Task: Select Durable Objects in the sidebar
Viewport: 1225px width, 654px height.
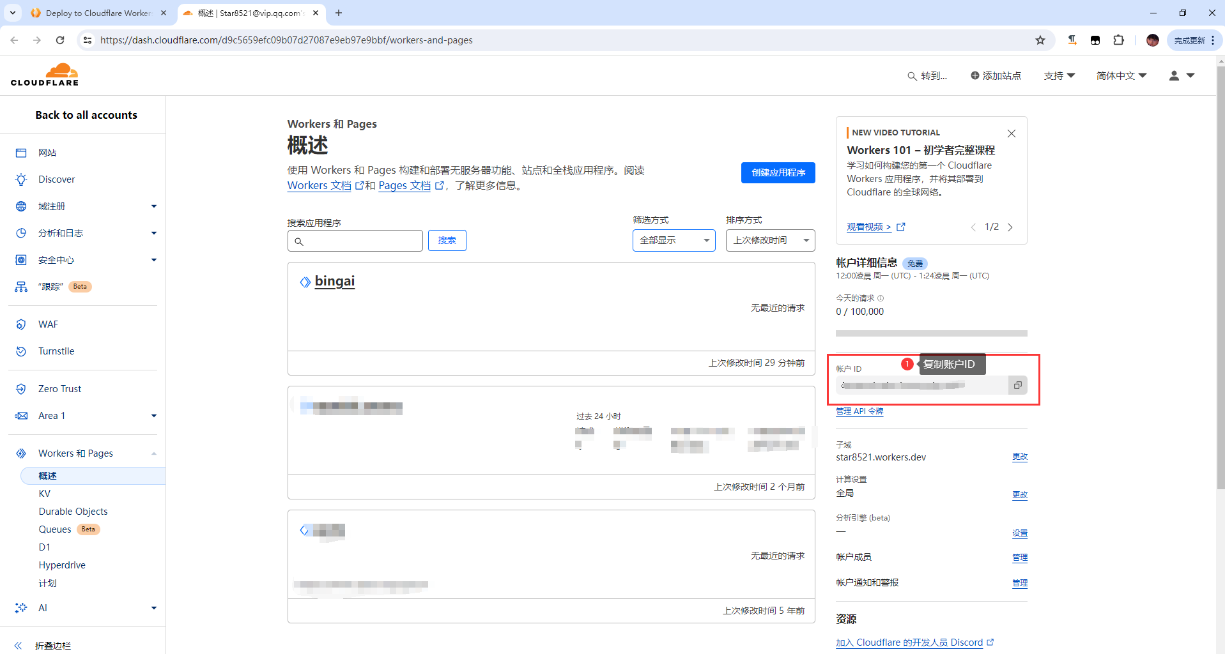Action: [x=73, y=512]
